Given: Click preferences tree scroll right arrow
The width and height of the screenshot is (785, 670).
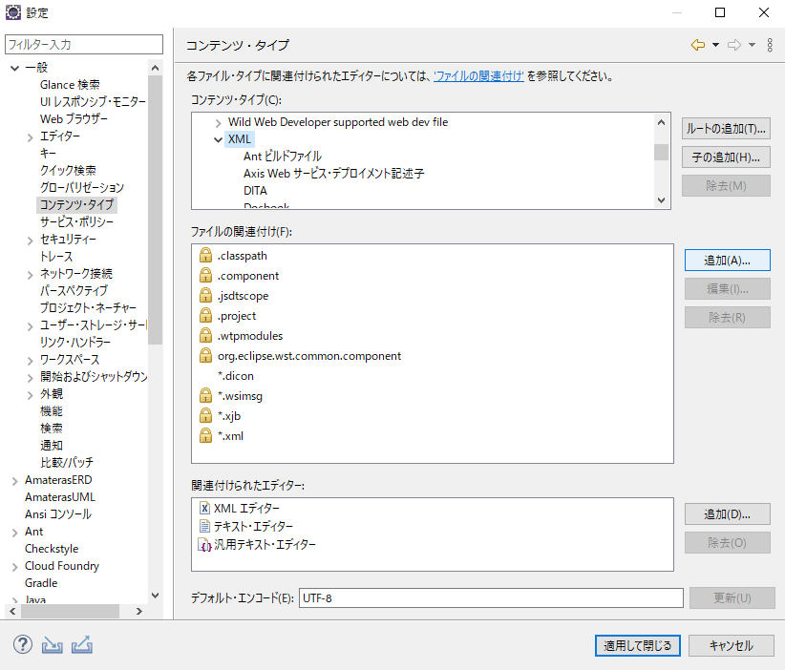Looking at the screenshot, I should (x=139, y=611).
